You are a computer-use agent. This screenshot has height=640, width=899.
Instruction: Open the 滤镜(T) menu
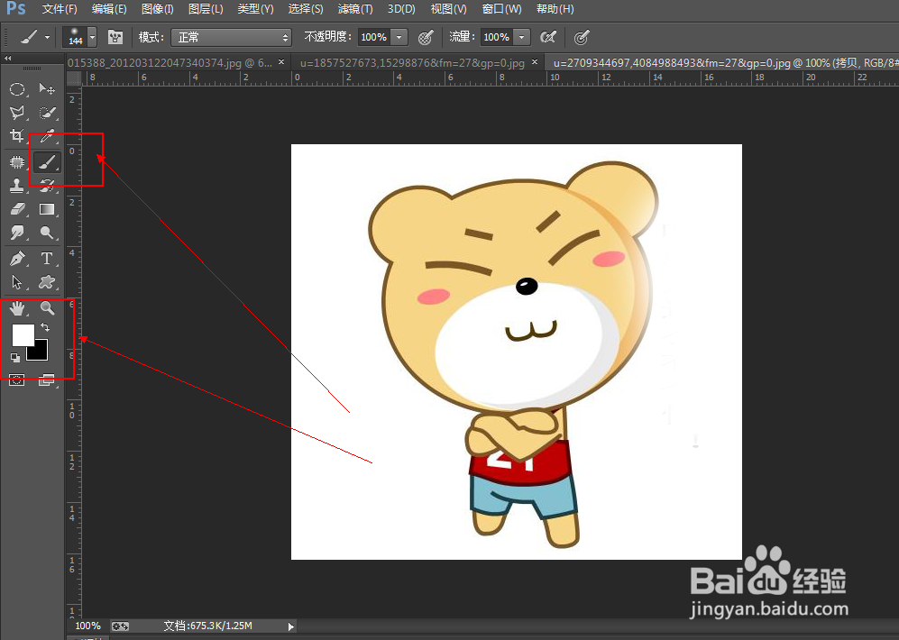[355, 9]
